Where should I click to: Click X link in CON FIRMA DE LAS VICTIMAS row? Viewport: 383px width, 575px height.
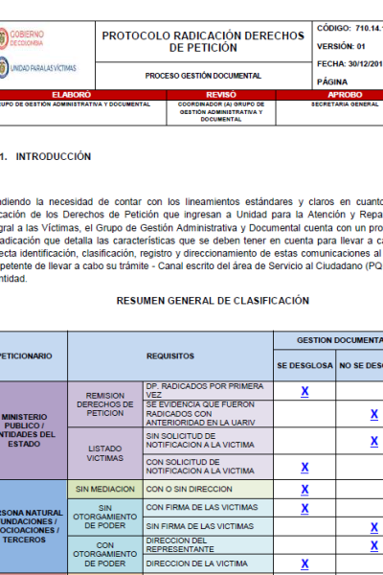tap(304, 508)
